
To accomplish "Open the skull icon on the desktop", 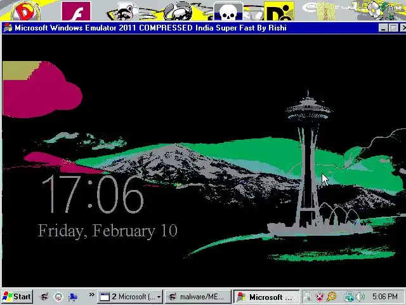I will point(228,11).
